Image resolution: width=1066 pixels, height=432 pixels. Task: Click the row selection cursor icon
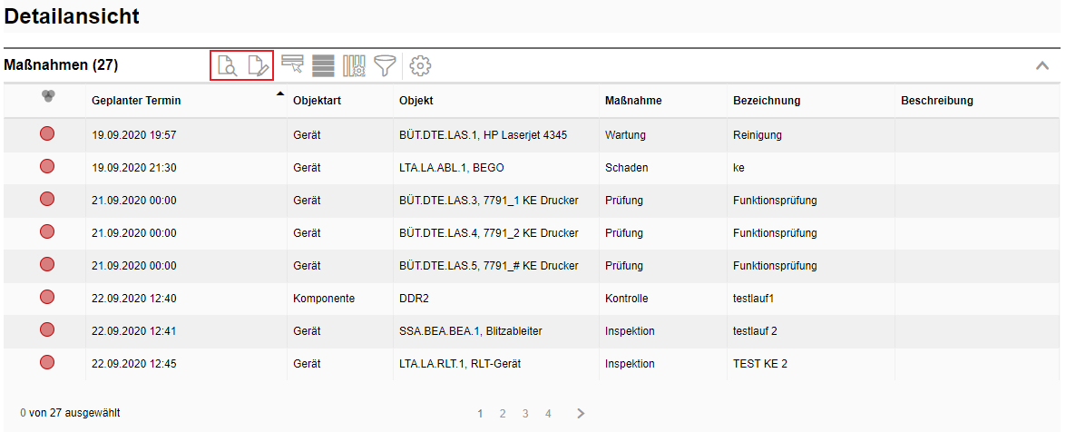pyautogui.click(x=292, y=65)
